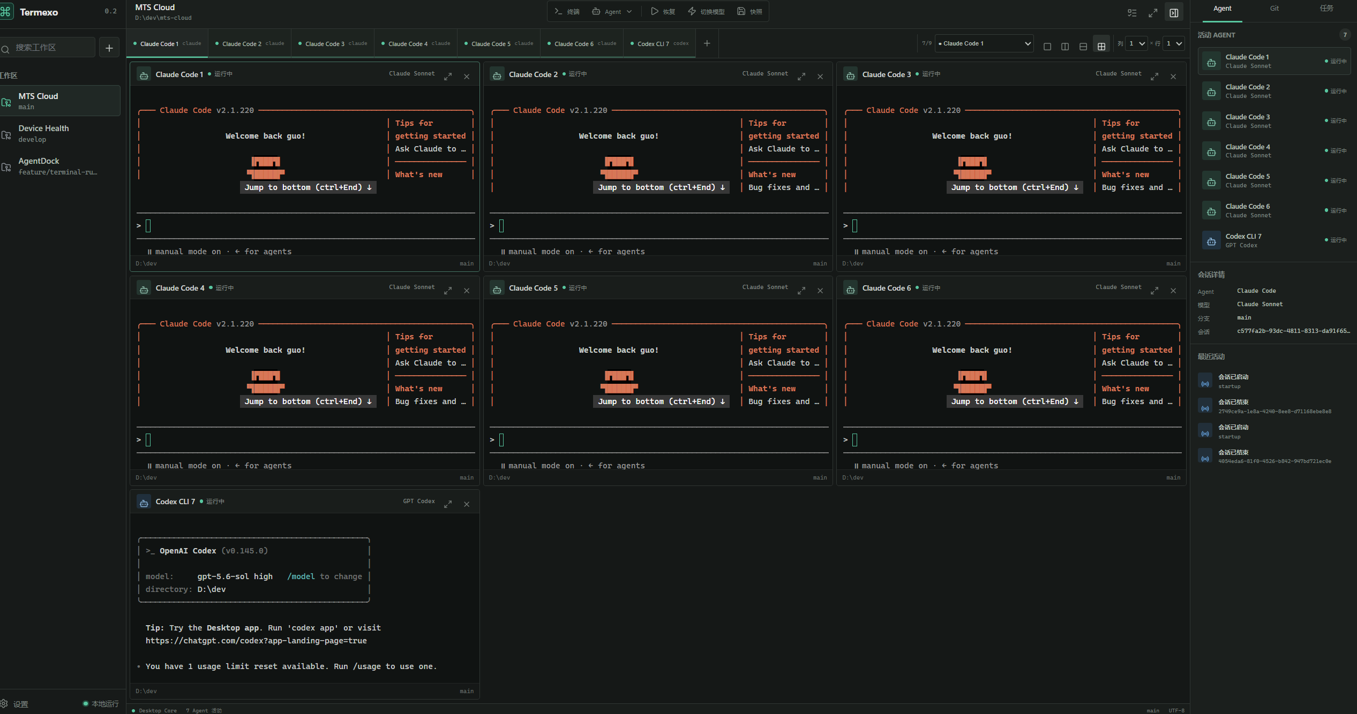Click 7/9 pane counter text

click(927, 43)
